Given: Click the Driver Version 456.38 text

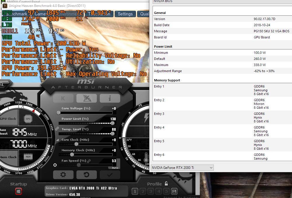Looking at the screenshot, I should pyautogui.click(x=74, y=195).
